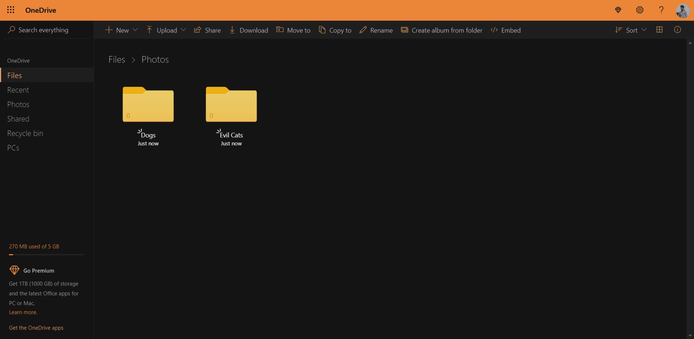Click Create album from folder
The height and width of the screenshot is (339, 694).
click(x=441, y=30)
